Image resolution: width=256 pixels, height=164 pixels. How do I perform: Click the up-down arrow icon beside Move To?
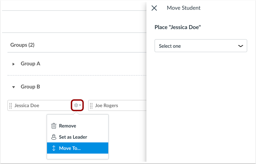[54, 148]
